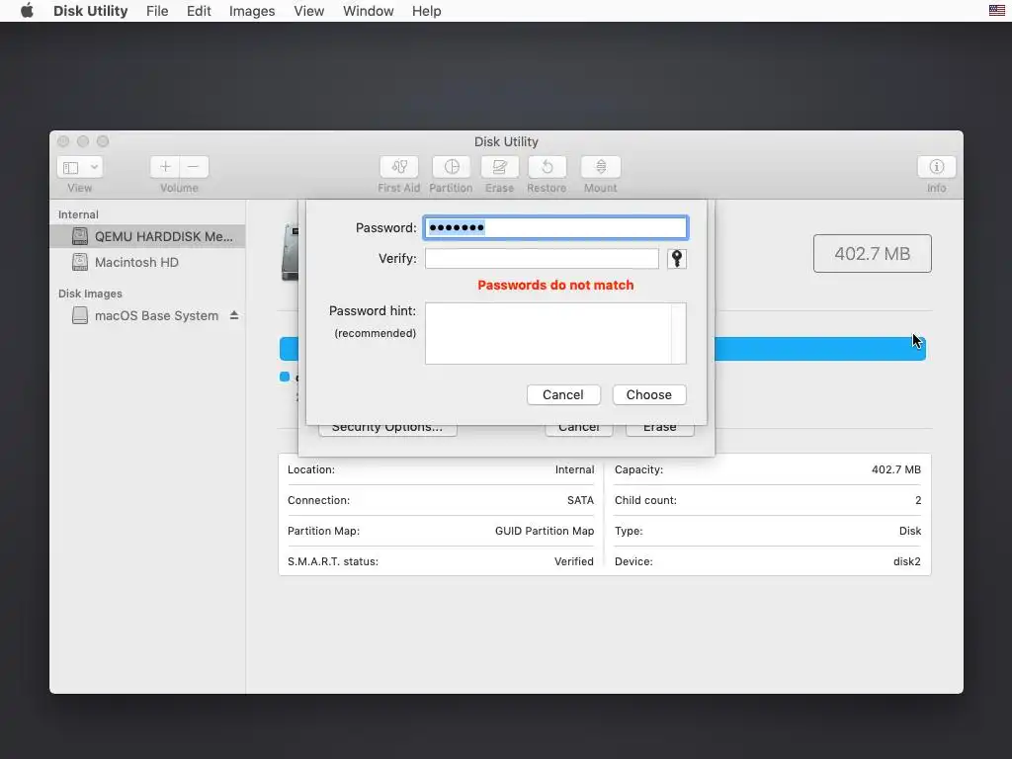Open the Disk Utility application menu
1012x759 pixels.
(x=90, y=11)
